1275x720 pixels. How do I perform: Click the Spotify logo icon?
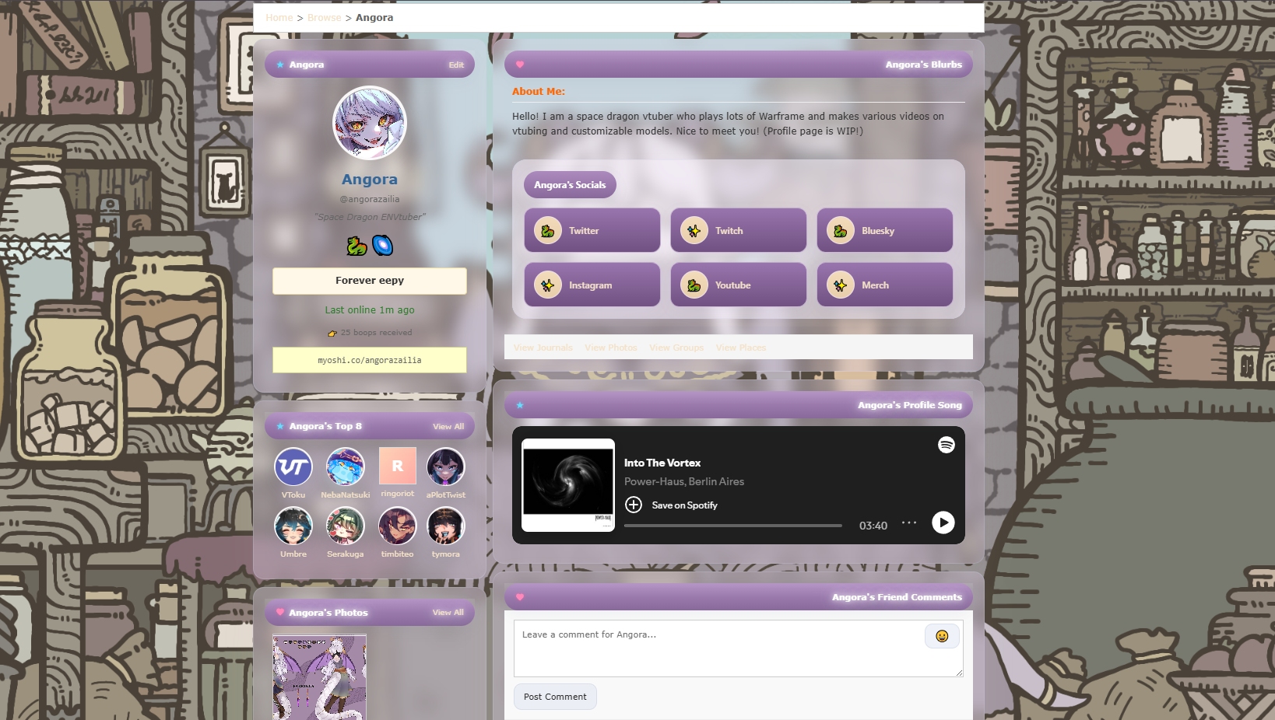pyautogui.click(x=946, y=445)
